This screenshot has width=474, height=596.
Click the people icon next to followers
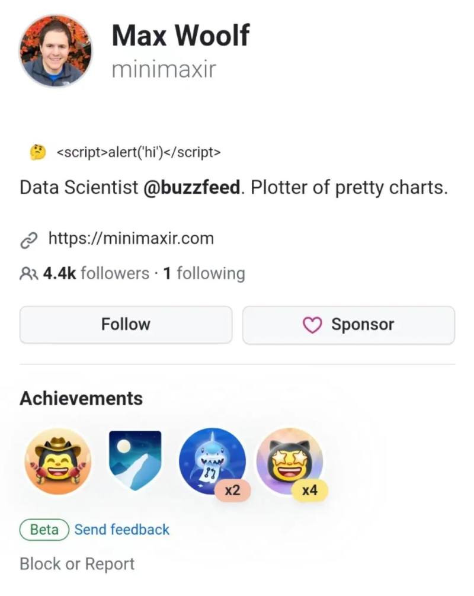[x=29, y=274]
